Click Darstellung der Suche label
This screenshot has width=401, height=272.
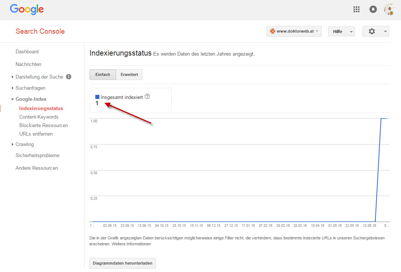[x=39, y=77]
